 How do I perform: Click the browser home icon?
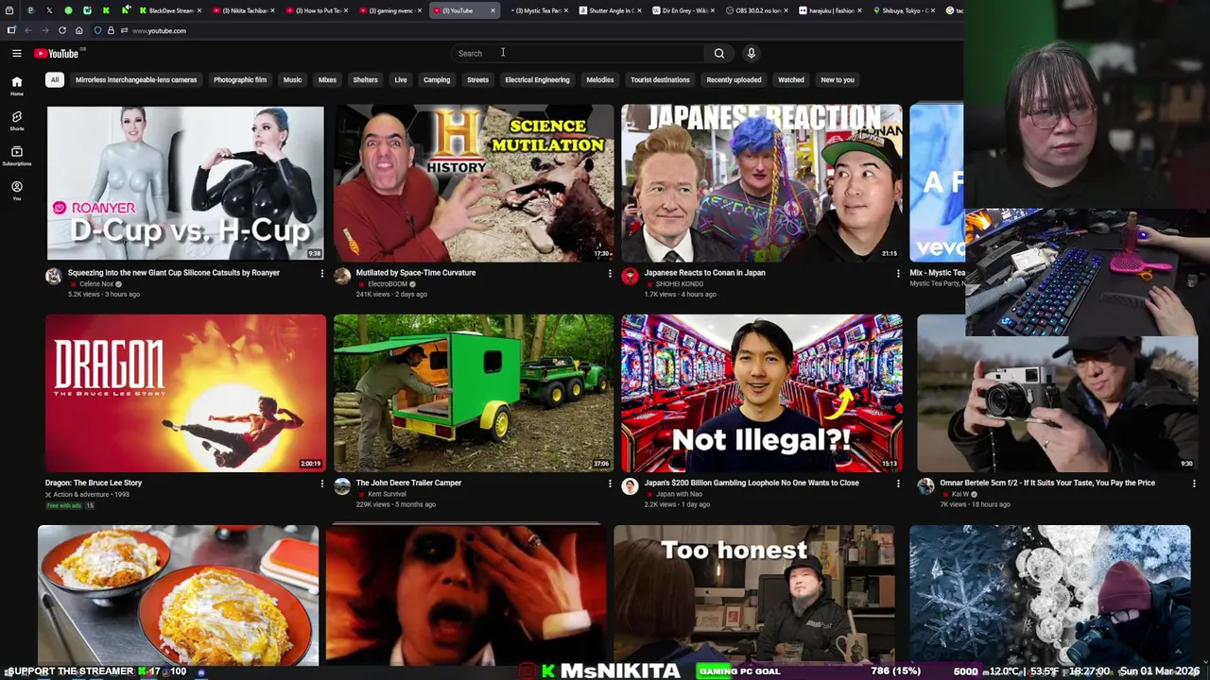coord(79,30)
